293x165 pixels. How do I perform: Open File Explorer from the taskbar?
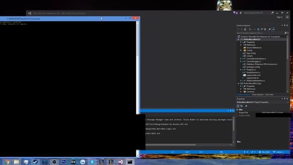pyautogui.click(x=16, y=162)
